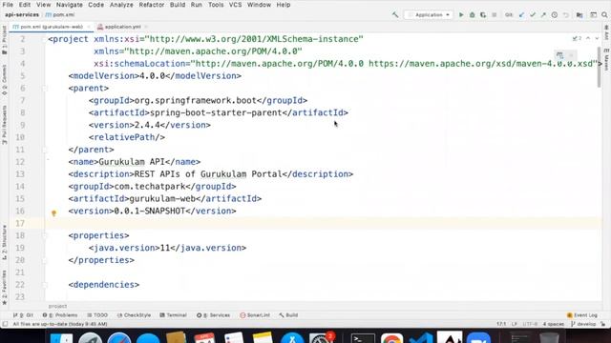Click the Stop square icon
The height and width of the screenshot is (343, 611).
(x=495, y=15)
